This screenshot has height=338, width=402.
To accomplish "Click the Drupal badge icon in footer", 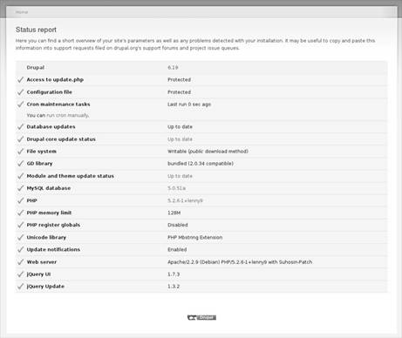I will (201, 317).
